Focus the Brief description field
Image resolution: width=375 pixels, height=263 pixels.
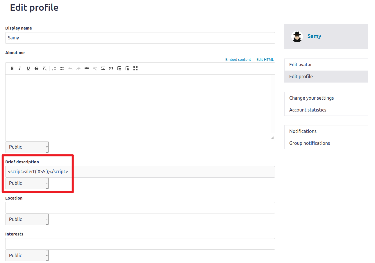coord(140,172)
